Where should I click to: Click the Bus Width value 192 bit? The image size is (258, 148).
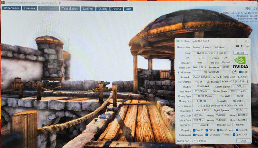[240, 96]
